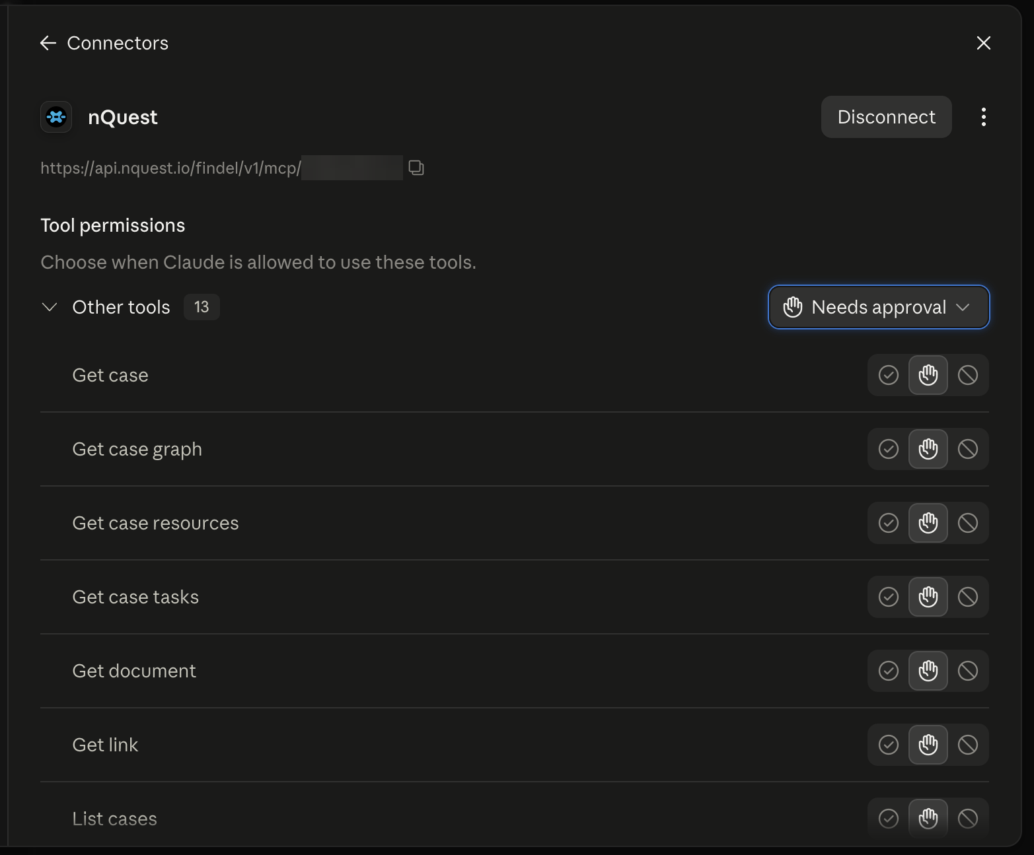Block the Get case tasks tool
The height and width of the screenshot is (855, 1034).
point(968,597)
